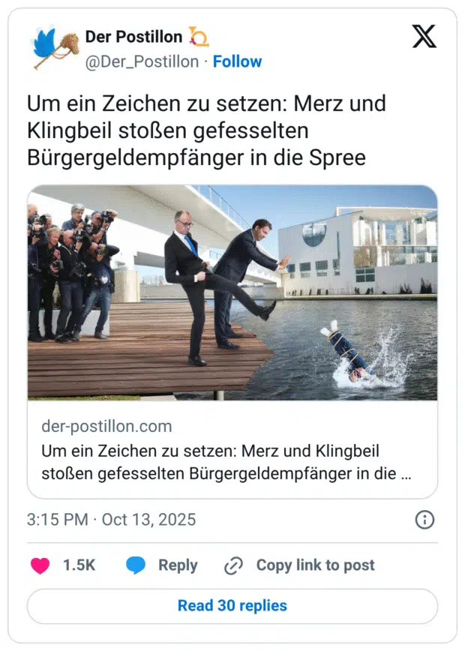Screen dimensions: 465x651
Task: Visit der-postillon.com domain link
Action: click(106, 427)
